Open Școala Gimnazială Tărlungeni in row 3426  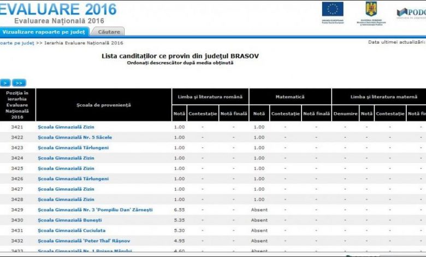click(x=73, y=179)
